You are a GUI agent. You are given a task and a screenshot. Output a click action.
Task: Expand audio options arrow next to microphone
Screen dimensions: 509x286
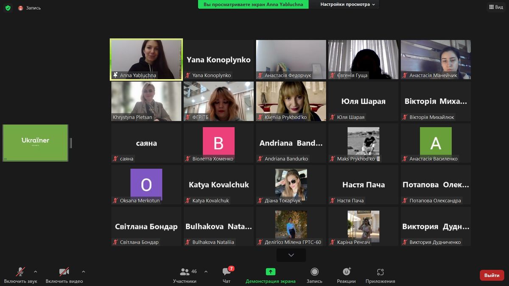35,272
